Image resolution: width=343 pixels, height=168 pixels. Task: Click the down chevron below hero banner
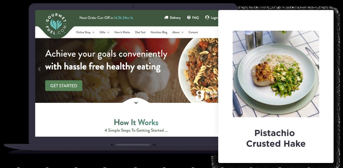(x=136, y=102)
